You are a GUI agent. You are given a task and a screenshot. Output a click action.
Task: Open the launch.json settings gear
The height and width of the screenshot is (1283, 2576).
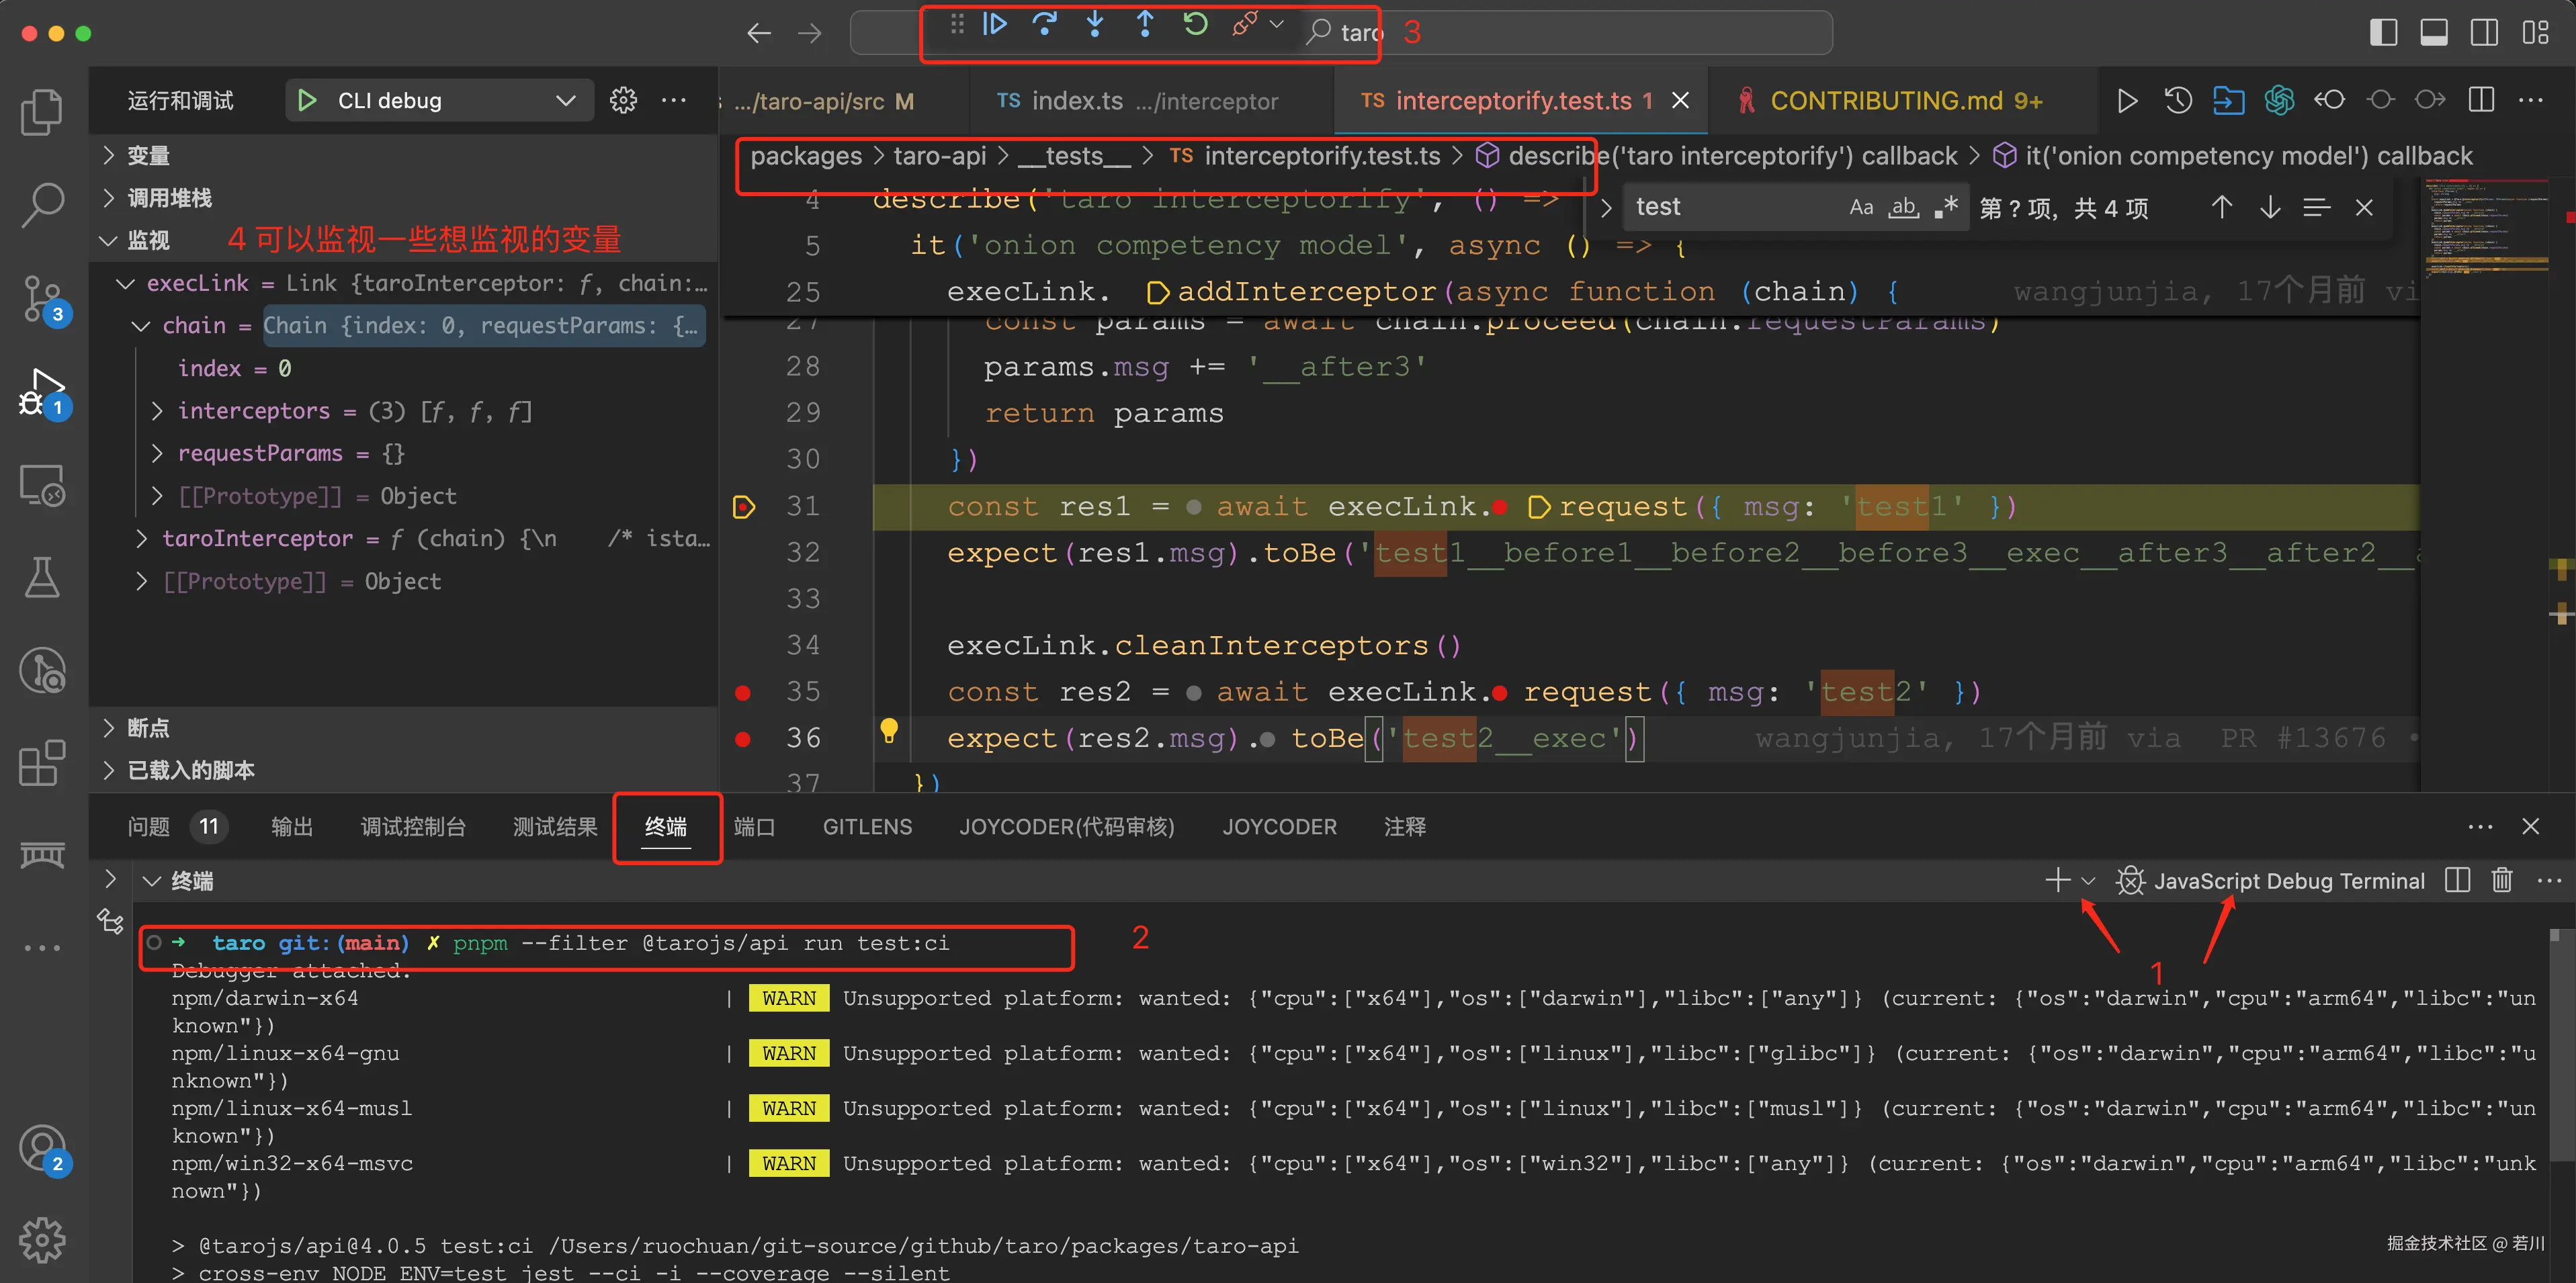[623, 100]
